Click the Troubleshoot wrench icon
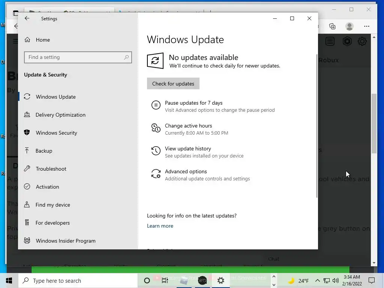384x288 pixels. click(27, 168)
